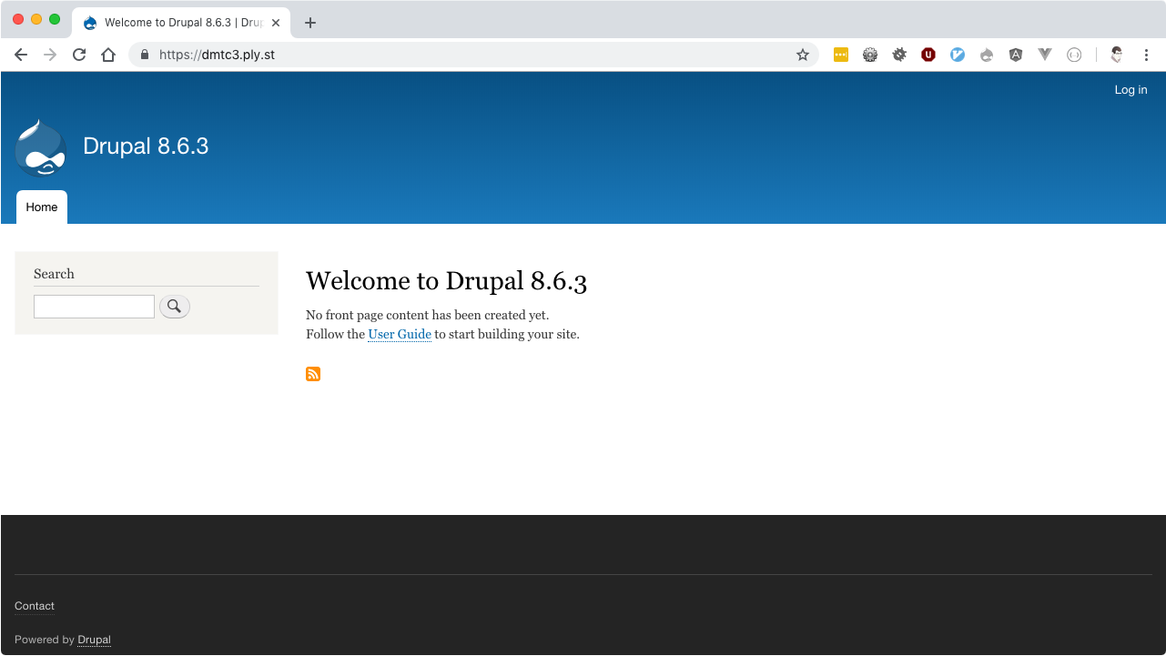The height and width of the screenshot is (656, 1166).
Task: Reload the page
Action: [x=79, y=55]
